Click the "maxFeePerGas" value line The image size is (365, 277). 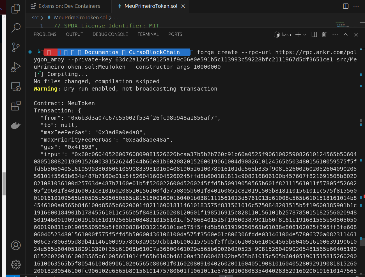pyautogui.click(x=93, y=132)
